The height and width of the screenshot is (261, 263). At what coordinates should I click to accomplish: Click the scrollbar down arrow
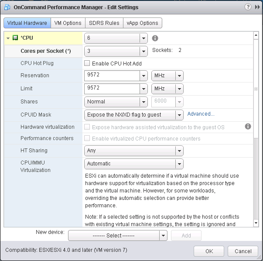pos(256,223)
